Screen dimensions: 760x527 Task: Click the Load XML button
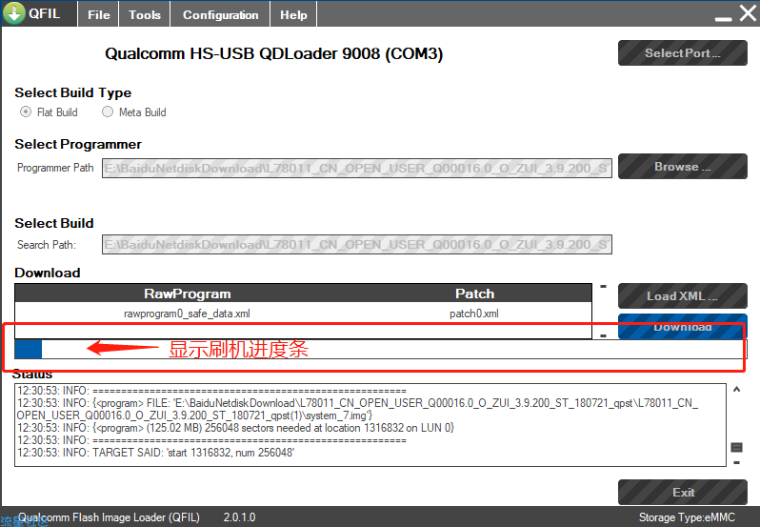[683, 295]
